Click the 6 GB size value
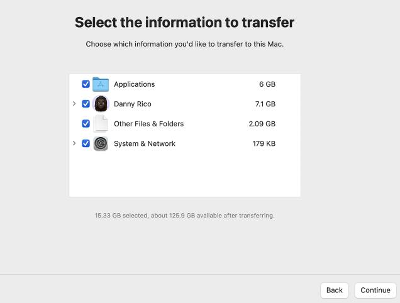 (267, 84)
